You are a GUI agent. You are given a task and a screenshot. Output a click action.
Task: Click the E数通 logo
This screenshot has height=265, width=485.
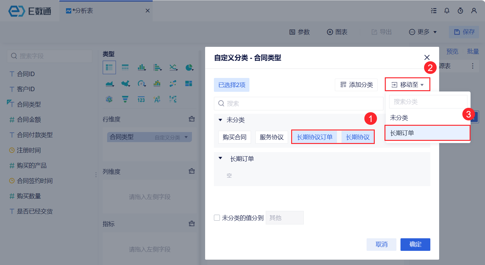coord(30,11)
